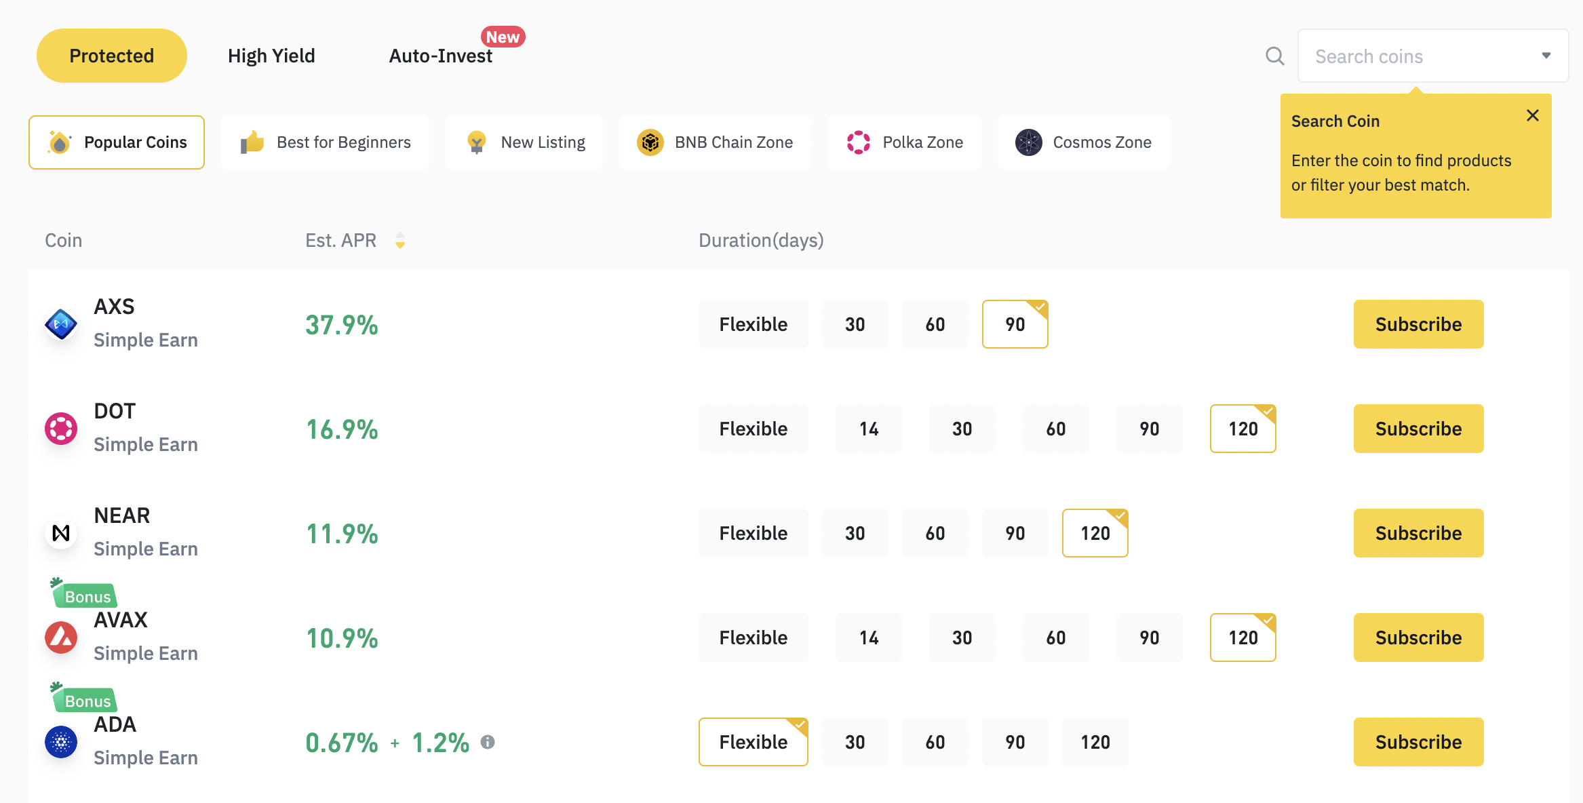This screenshot has height=803, width=1583.
Task: Open the Auto-Invest tab
Action: coord(441,56)
